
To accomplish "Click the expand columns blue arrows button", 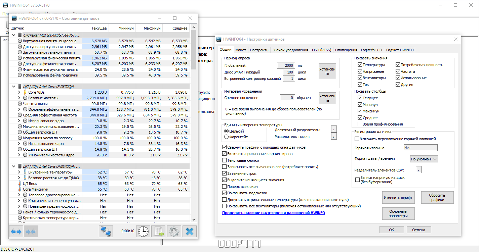I will point(16,232).
